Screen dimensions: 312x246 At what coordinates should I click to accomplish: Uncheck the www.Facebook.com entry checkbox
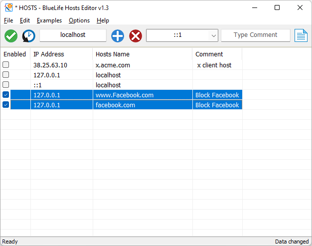point(6,95)
